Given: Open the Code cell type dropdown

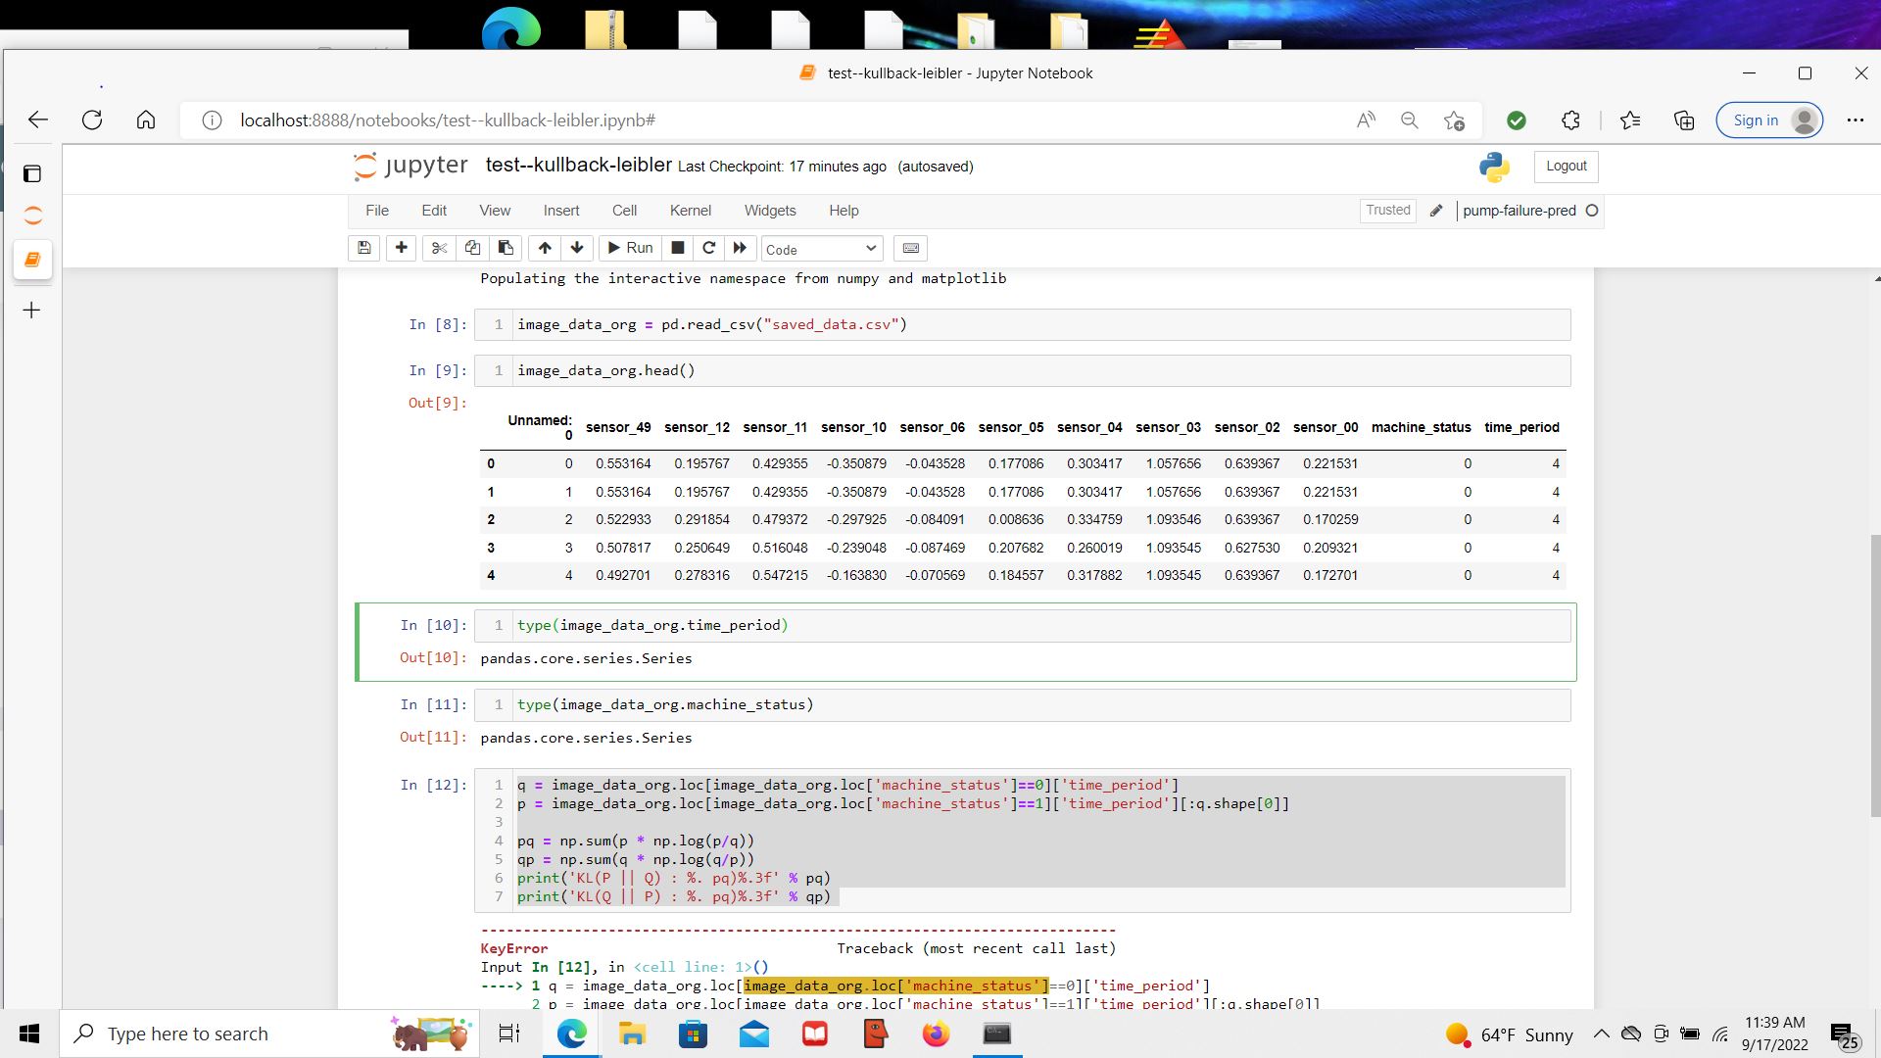Looking at the screenshot, I should [821, 249].
